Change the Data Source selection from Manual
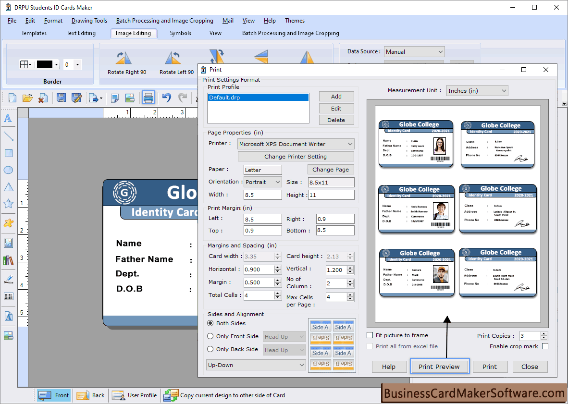 tap(414, 51)
